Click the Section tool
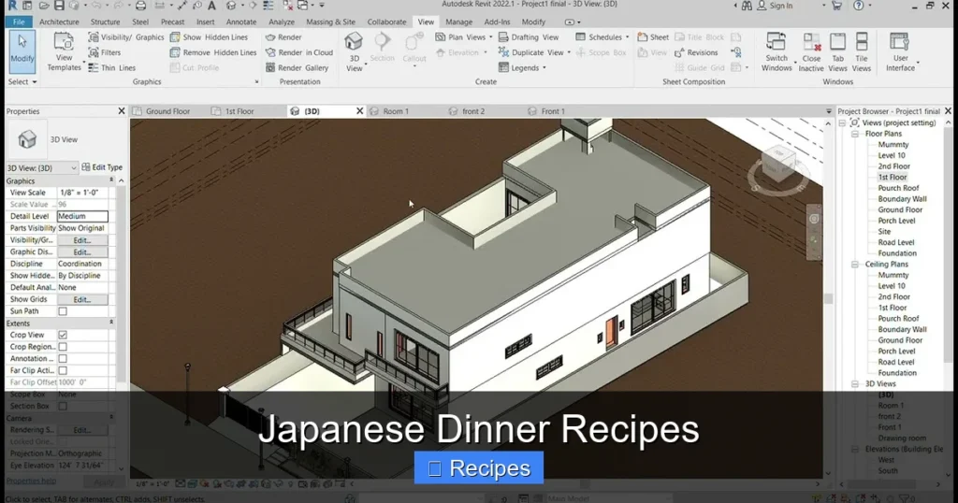This screenshot has height=503, width=958. (x=383, y=48)
